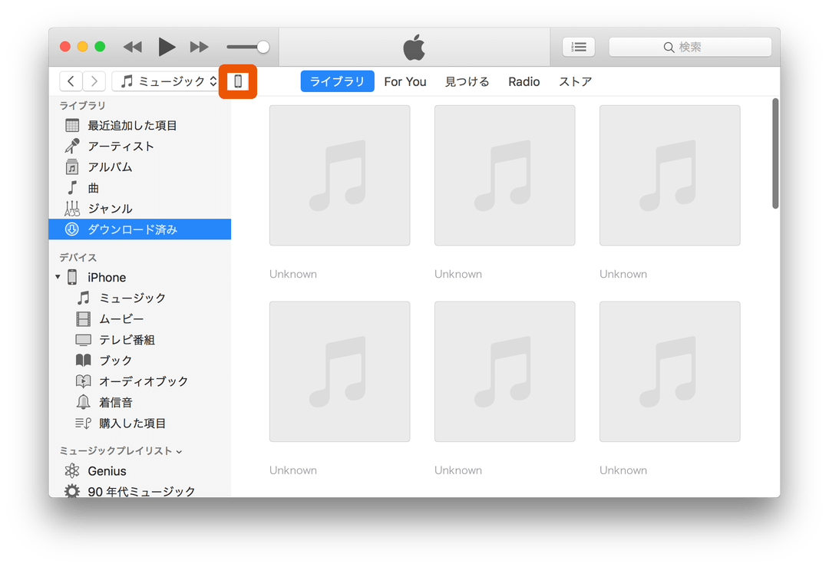Collapse the iPhone device section

(58, 277)
